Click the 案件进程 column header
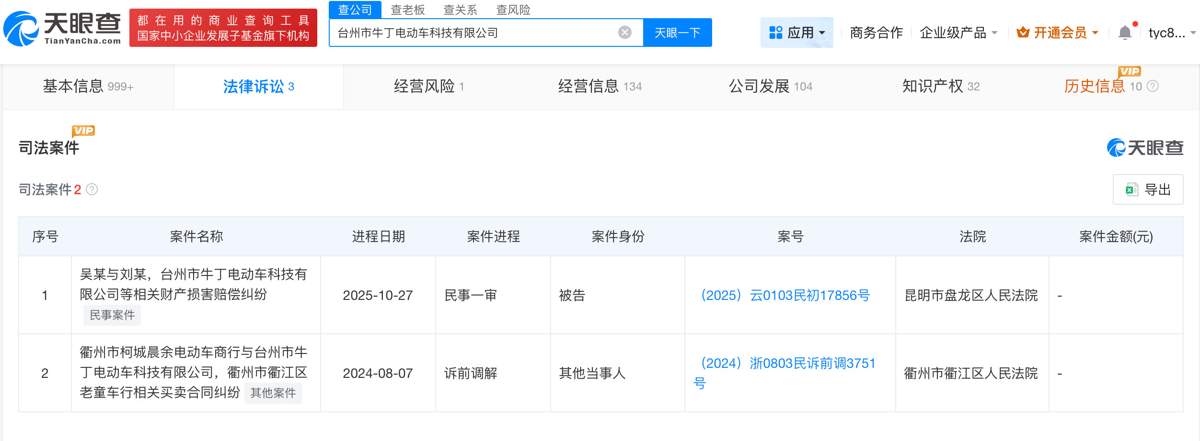 coord(494,236)
